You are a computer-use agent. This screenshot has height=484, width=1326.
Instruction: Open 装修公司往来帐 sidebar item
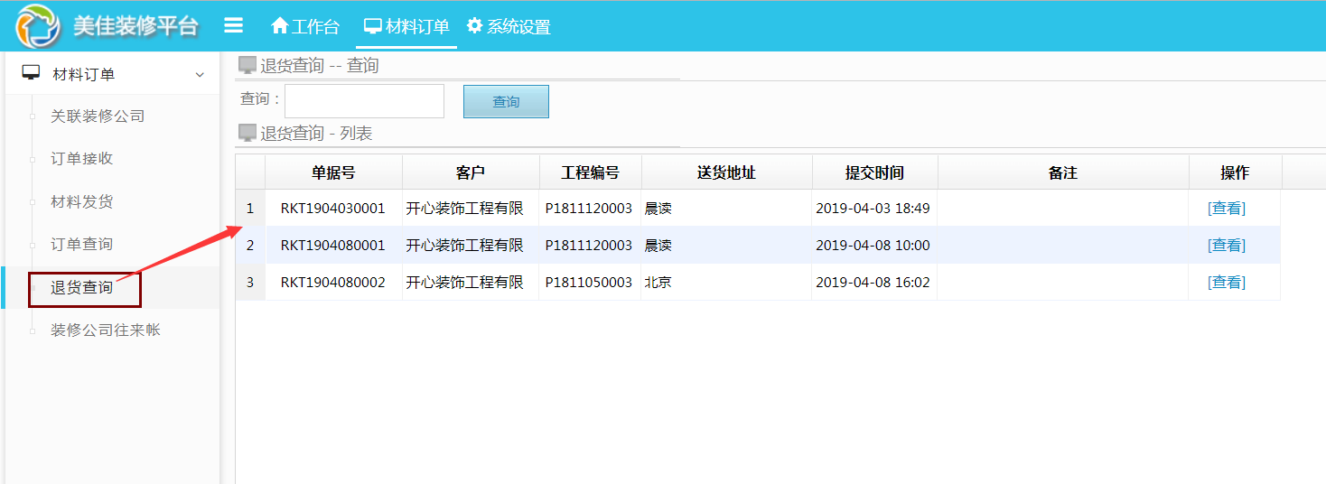pyautogui.click(x=106, y=330)
